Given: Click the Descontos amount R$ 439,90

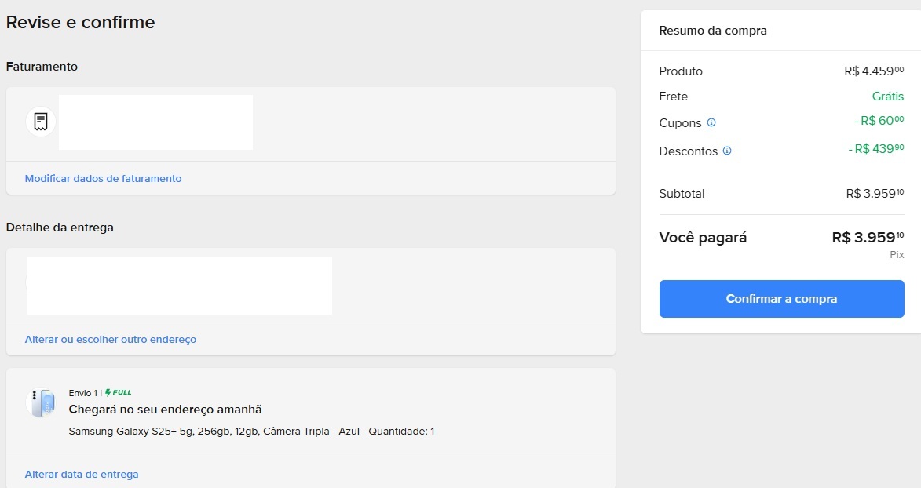Looking at the screenshot, I should (x=875, y=149).
